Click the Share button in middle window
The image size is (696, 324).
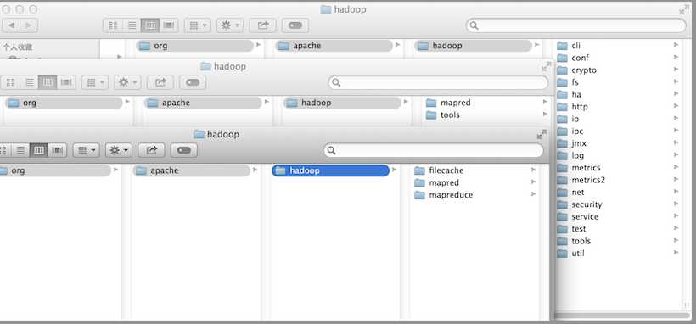[x=160, y=82]
